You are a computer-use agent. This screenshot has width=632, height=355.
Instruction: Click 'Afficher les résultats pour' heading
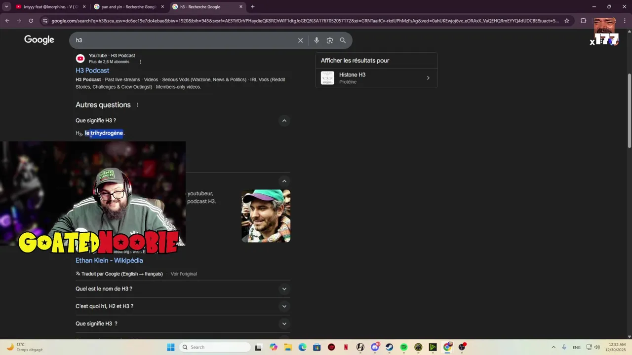point(355,61)
